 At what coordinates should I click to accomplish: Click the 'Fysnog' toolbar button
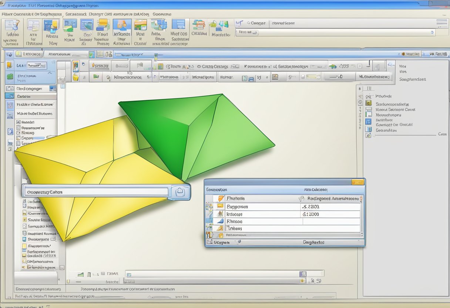(101, 66)
